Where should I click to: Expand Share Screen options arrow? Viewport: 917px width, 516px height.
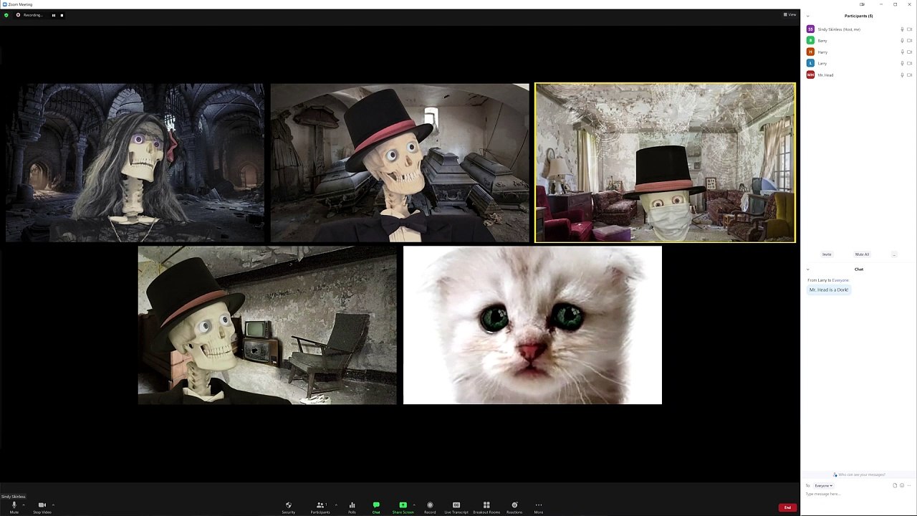pyautogui.click(x=413, y=505)
